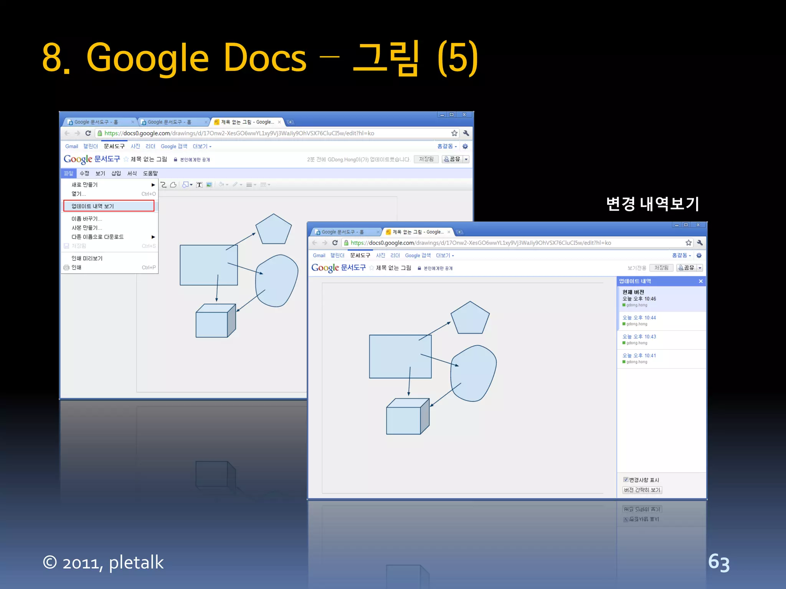Click settings gear in front window
Image resolution: width=786 pixels, height=589 pixels.
click(x=699, y=255)
